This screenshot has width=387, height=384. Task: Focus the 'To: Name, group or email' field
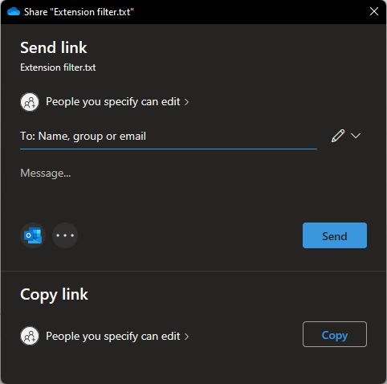point(169,137)
